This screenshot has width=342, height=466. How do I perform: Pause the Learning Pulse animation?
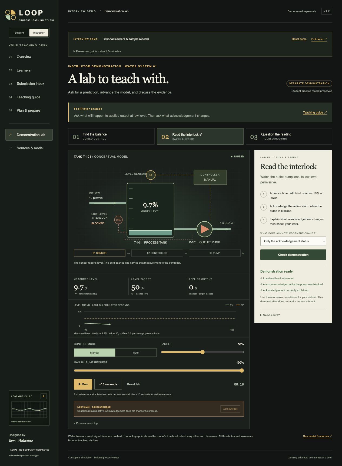44,396
